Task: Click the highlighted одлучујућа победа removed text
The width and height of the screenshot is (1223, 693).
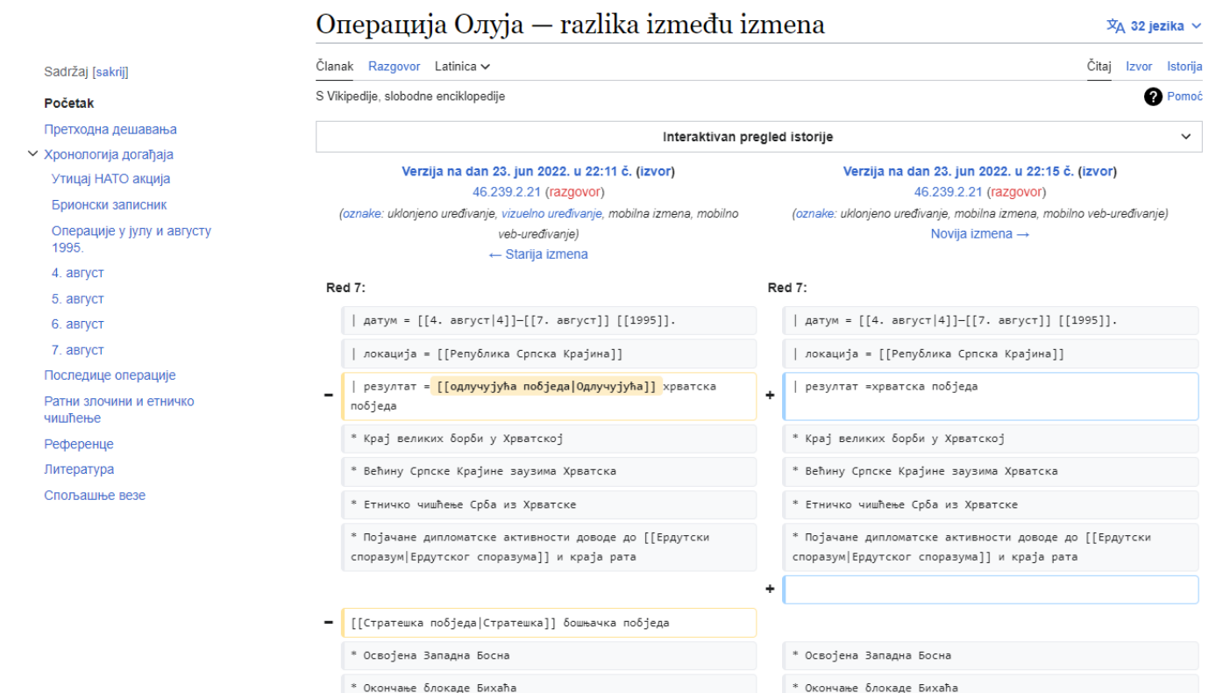Action: click(x=546, y=386)
